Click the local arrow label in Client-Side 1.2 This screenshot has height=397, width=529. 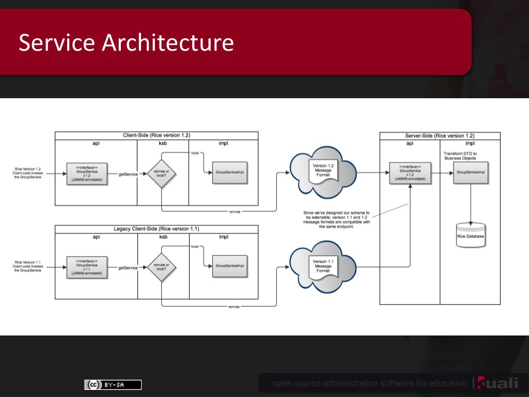click(x=195, y=153)
